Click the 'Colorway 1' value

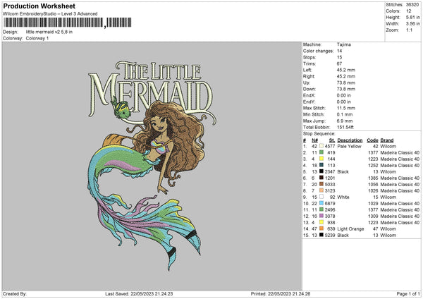37,38
